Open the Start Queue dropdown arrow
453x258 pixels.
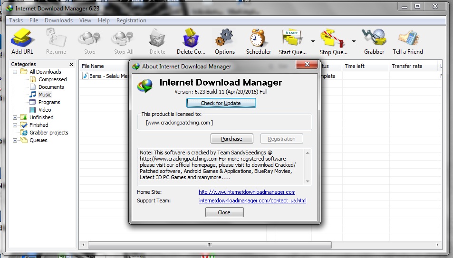[x=313, y=41]
